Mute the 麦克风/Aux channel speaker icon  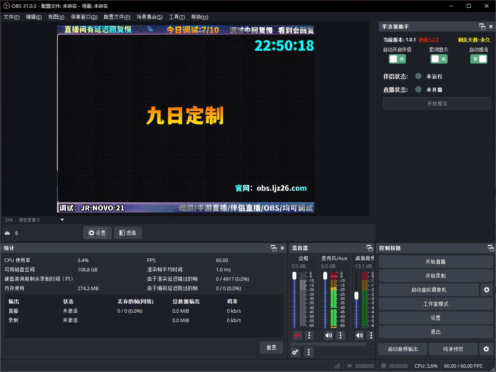pos(329,335)
